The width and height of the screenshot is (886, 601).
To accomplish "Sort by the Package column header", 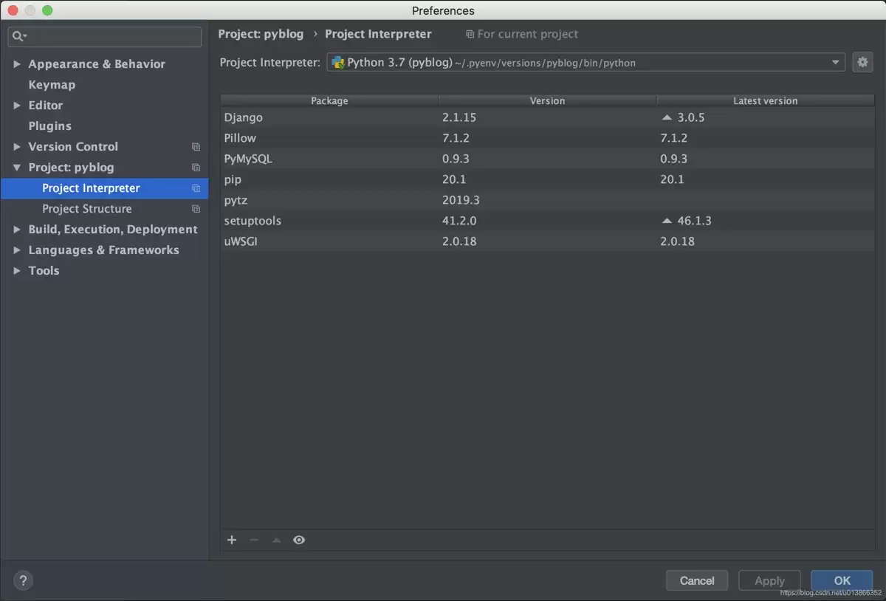I will [x=329, y=100].
